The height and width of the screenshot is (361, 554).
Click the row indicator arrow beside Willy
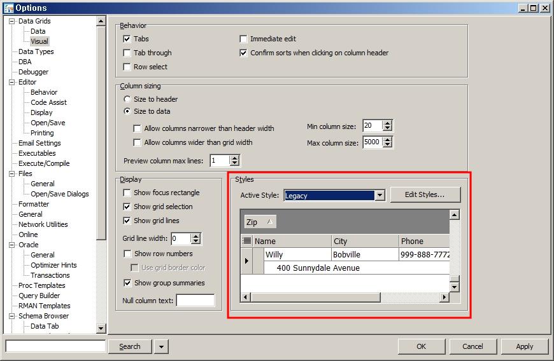(247, 261)
